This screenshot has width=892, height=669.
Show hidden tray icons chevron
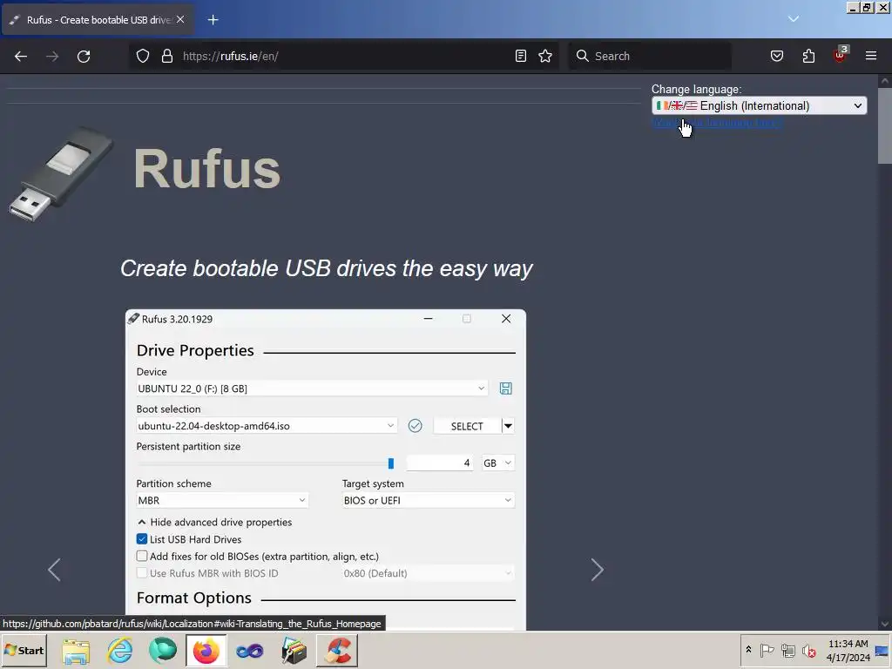pos(748,650)
